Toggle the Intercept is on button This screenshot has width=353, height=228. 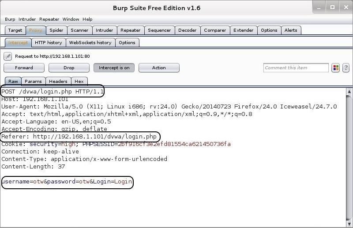click(x=114, y=68)
